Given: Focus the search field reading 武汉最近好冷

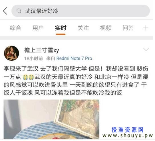Looking at the screenshot, I should (80, 11).
